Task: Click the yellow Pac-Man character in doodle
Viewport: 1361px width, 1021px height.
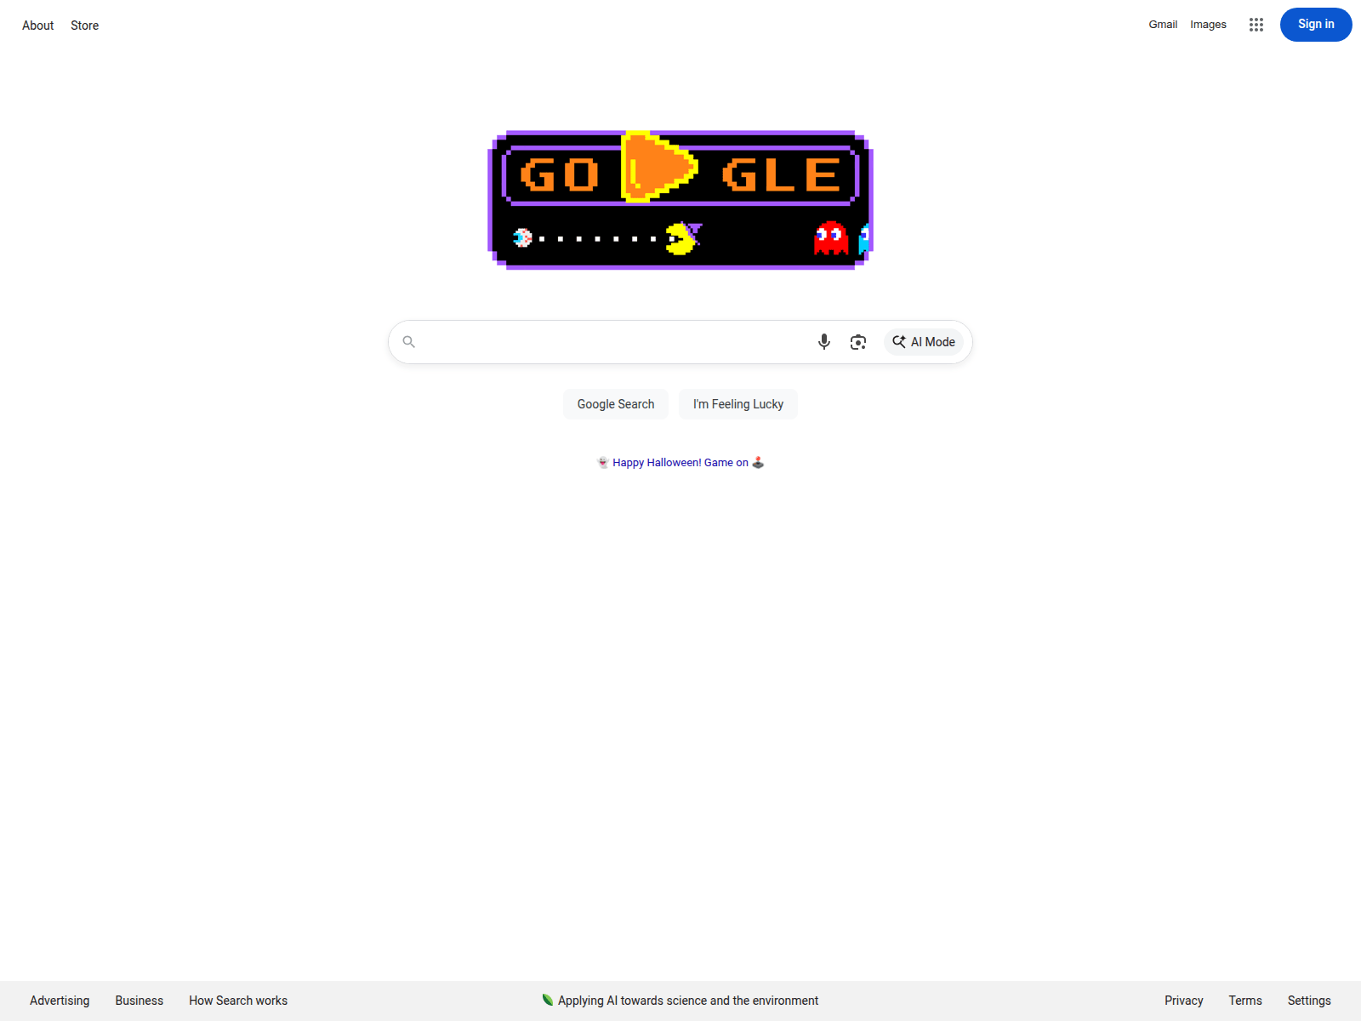Action: 682,239
